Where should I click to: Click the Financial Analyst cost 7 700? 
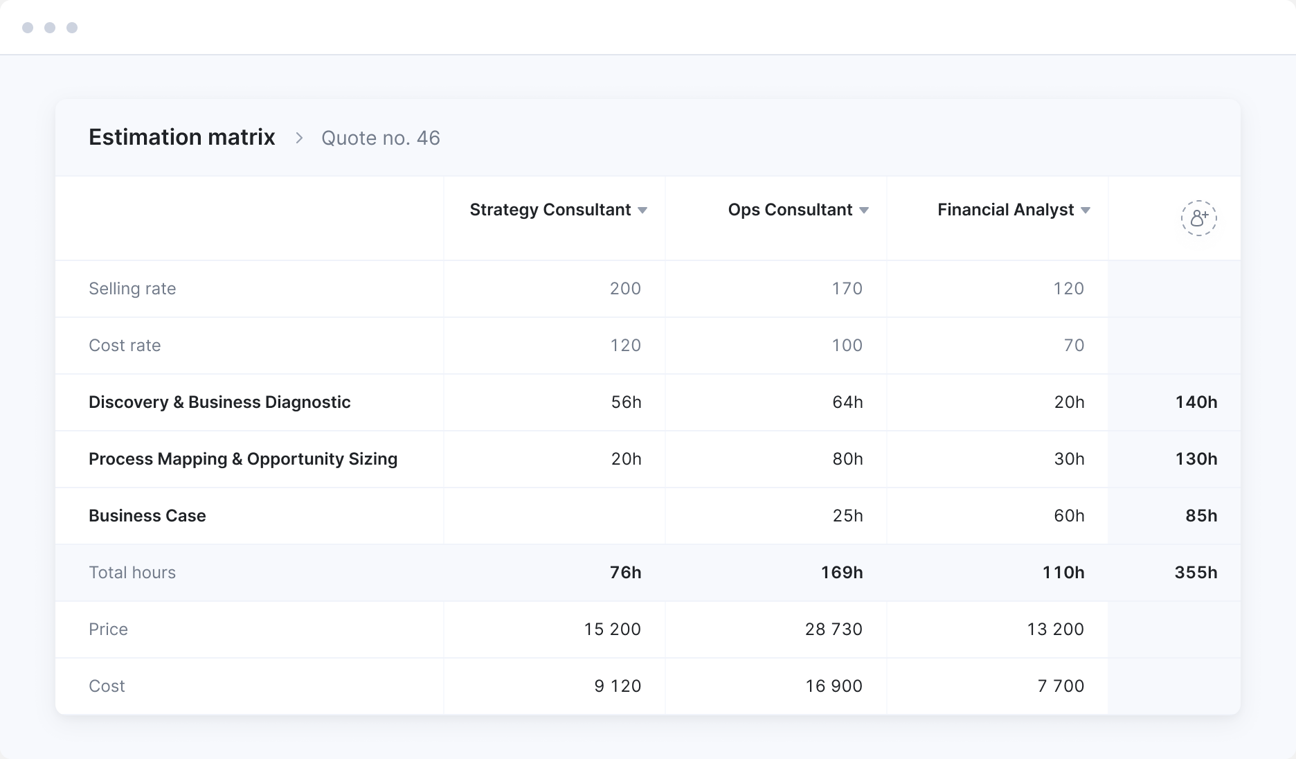pos(1060,686)
